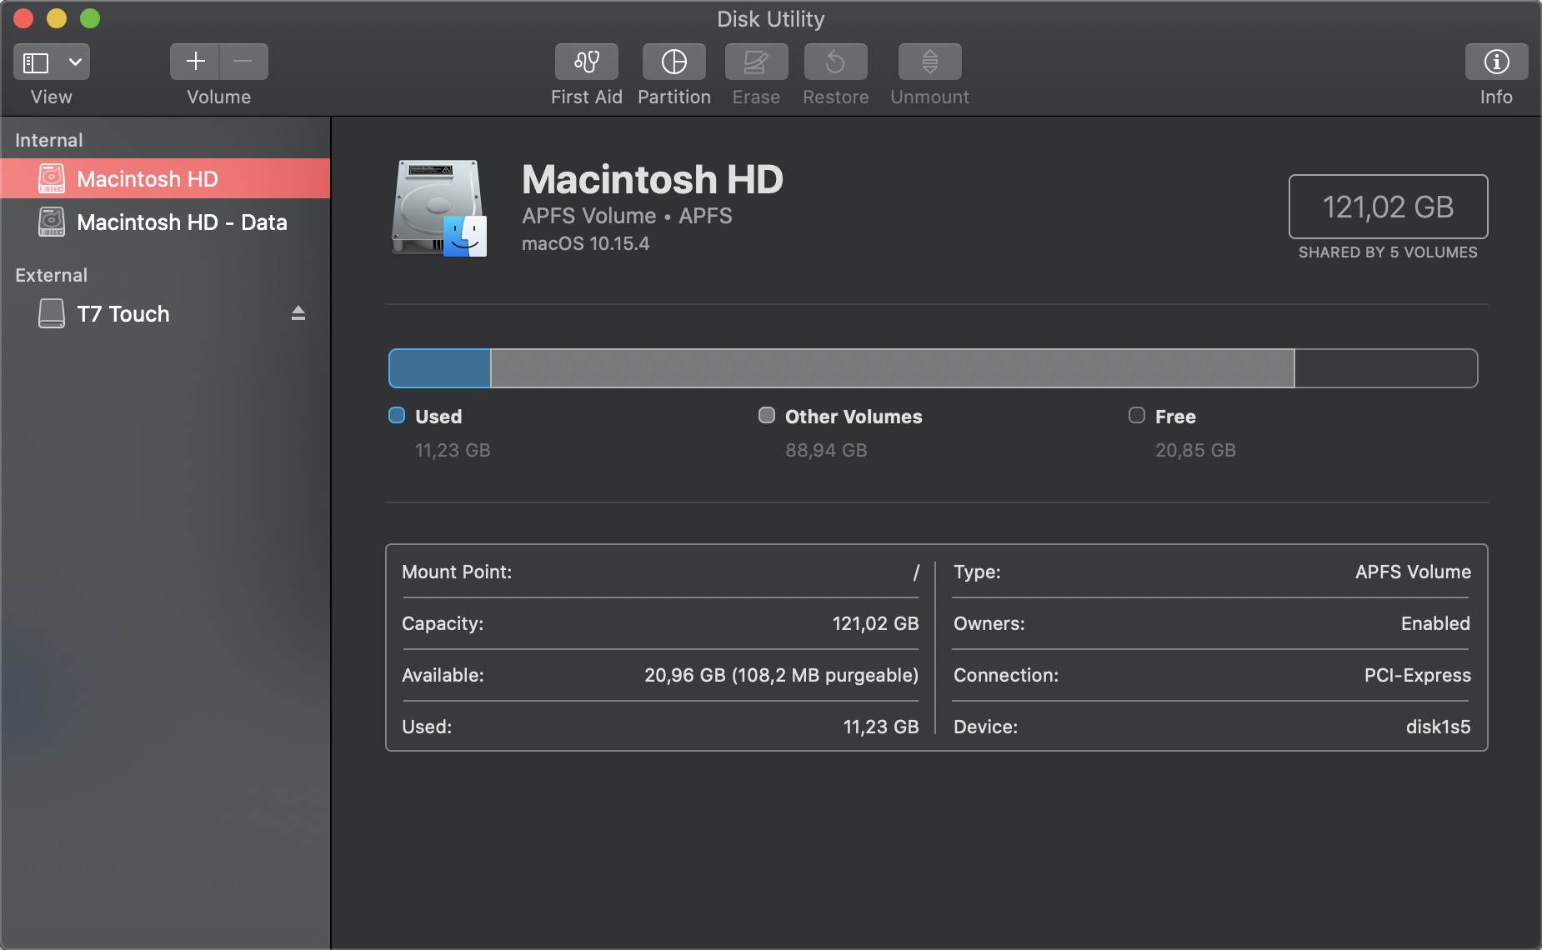Click the 121,02 GB capacity box
Image resolution: width=1542 pixels, height=950 pixels.
(1389, 207)
